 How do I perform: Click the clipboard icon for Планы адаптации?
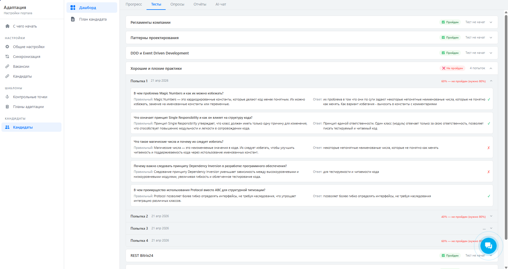[8, 107]
